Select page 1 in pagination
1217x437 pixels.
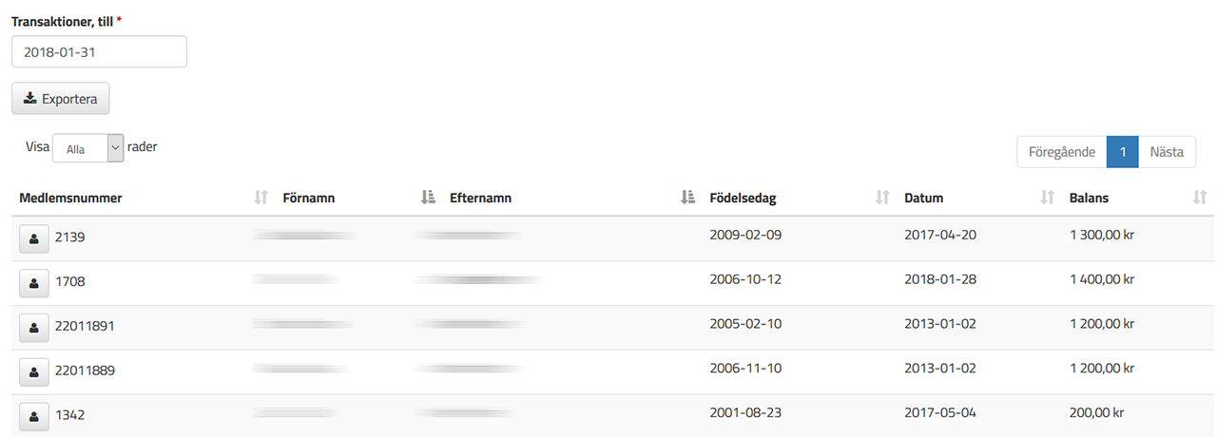pos(1123,152)
